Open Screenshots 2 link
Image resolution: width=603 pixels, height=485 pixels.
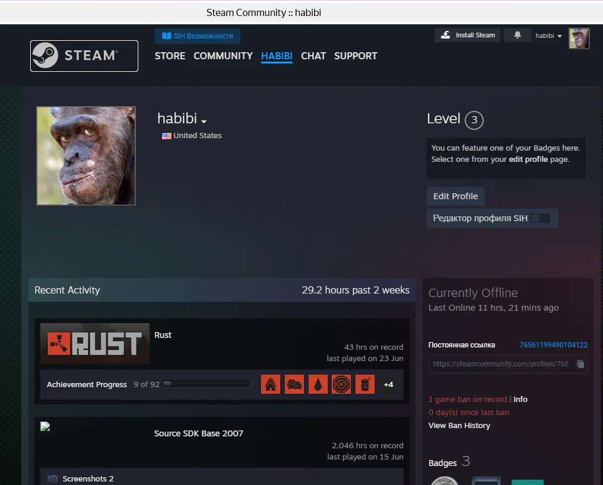tap(88, 478)
